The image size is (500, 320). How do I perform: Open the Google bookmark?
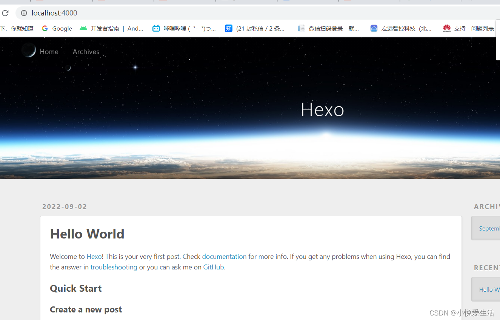(57, 28)
